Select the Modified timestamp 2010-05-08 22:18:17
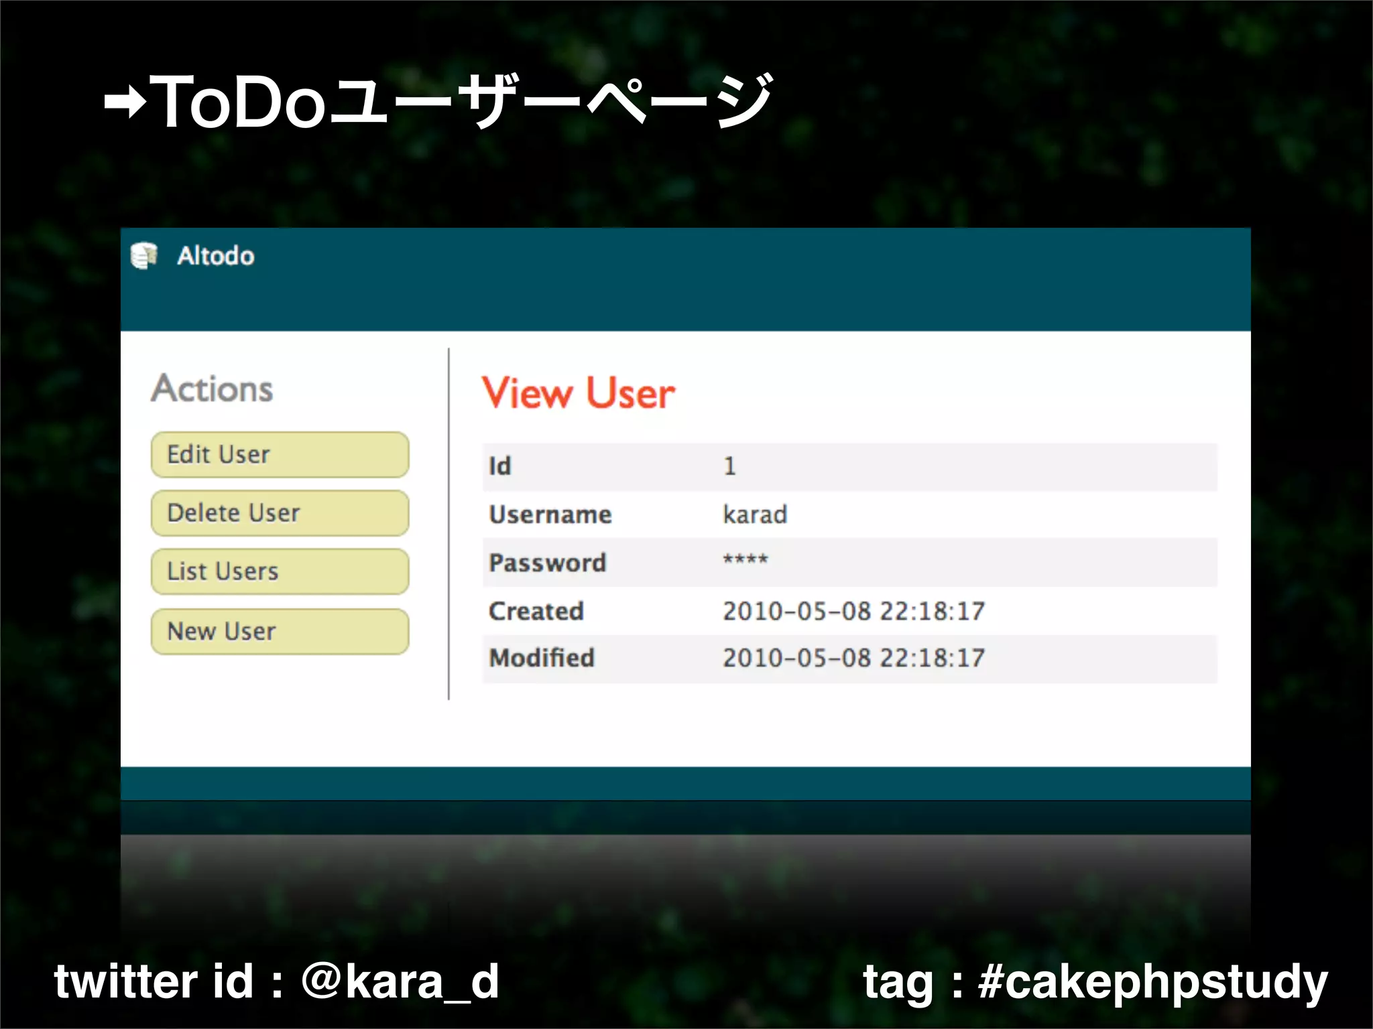This screenshot has width=1373, height=1029. [853, 658]
